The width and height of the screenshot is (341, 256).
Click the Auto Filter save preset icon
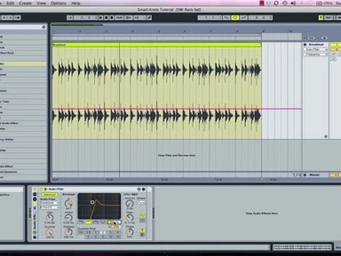(x=144, y=189)
